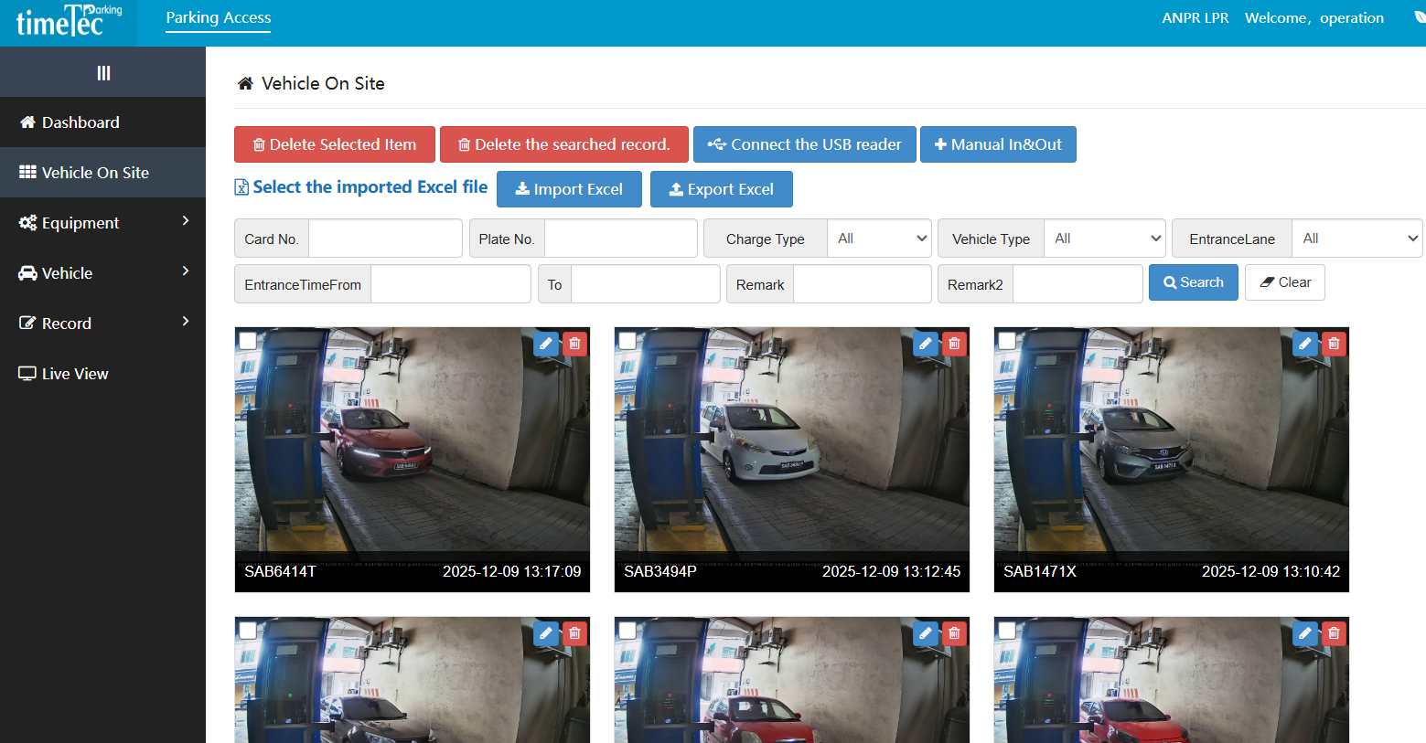Click the Manual In&Out button
Image resolution: width=1426 pixels, height=743 pixels.
tap(998, 144)
